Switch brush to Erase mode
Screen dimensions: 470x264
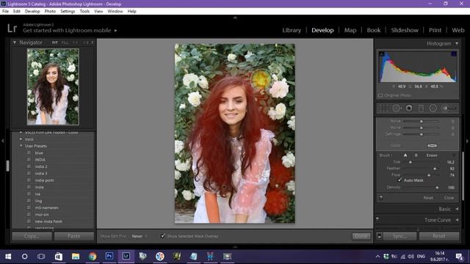pos(432,155)
